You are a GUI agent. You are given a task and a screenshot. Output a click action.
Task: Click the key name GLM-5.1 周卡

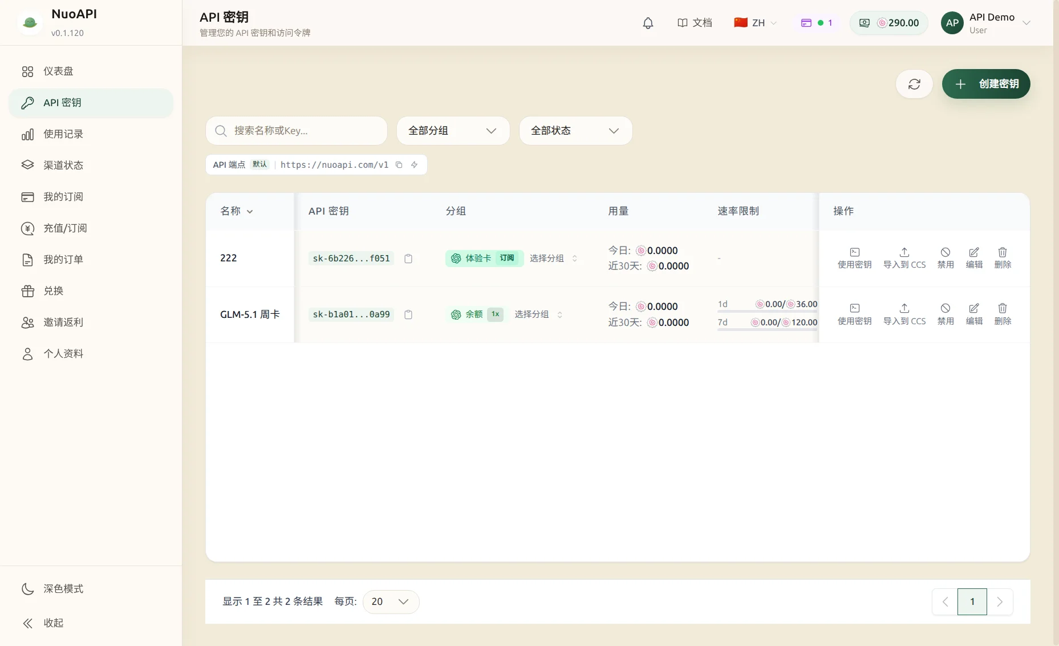click(250, 314)
